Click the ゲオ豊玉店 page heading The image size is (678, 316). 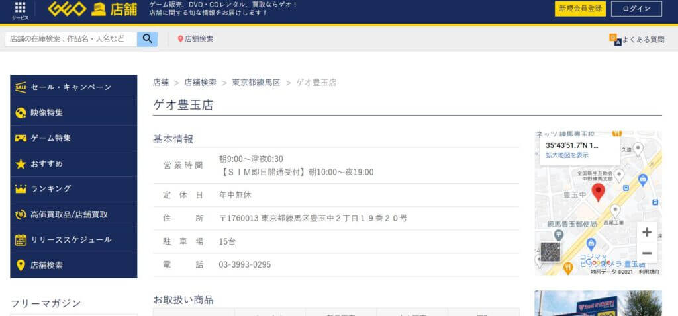point(183,105)
